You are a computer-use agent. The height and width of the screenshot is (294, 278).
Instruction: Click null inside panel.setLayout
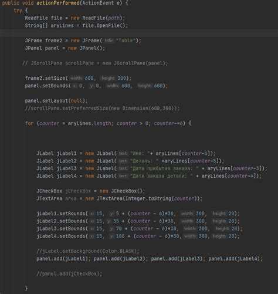click(76, 101)
